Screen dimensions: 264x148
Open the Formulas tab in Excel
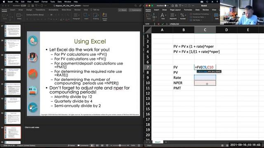[188, 10]
